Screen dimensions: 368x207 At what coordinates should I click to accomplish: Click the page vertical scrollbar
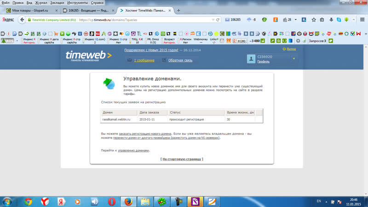coord(366,120)
